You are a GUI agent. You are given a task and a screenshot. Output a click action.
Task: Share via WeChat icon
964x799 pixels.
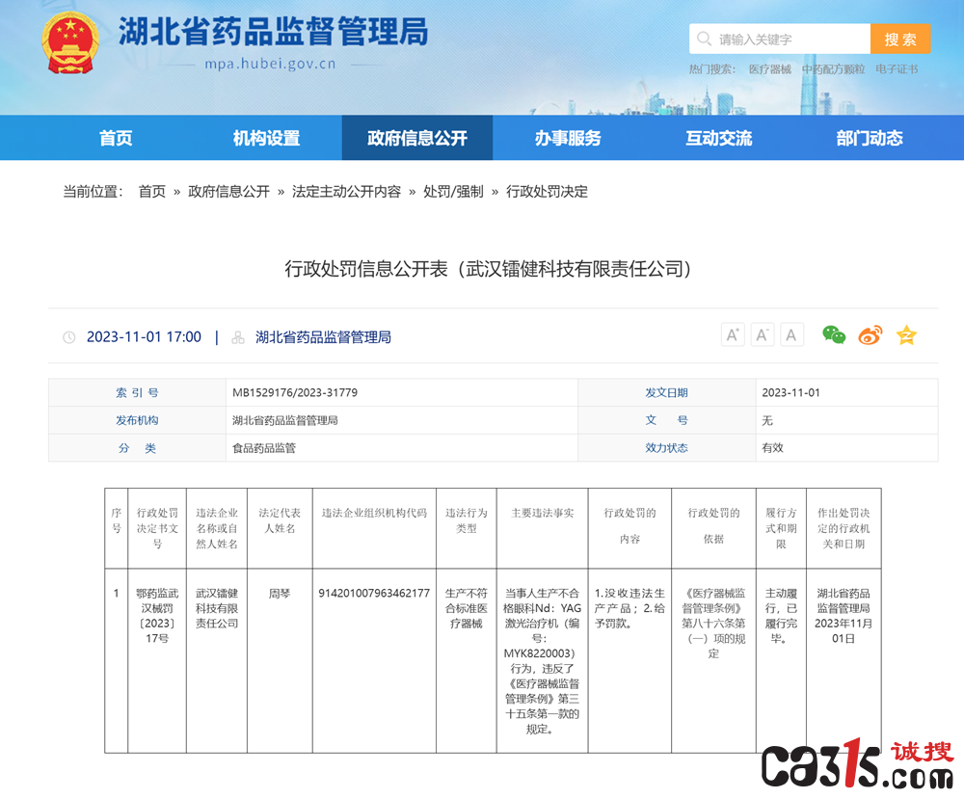point(834,335)
